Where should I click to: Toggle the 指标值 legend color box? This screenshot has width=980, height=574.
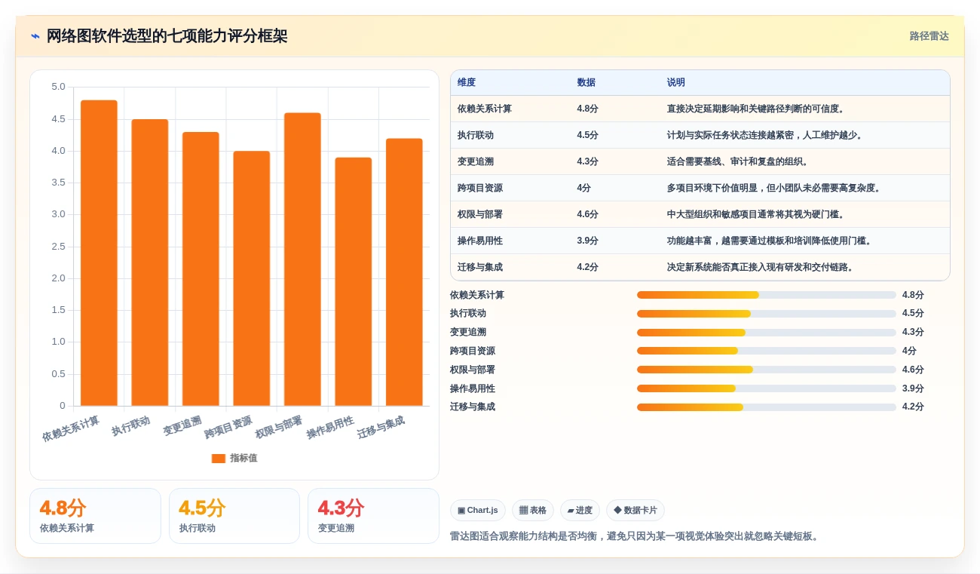(x=219, y=458)
